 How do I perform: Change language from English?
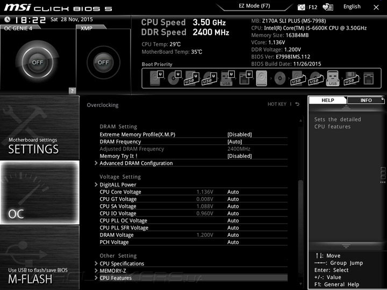tap(352, 6)
